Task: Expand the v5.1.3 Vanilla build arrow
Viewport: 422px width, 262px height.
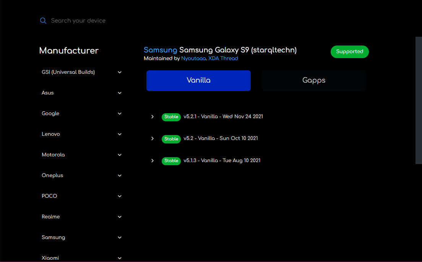Action: tap(153, 161)
